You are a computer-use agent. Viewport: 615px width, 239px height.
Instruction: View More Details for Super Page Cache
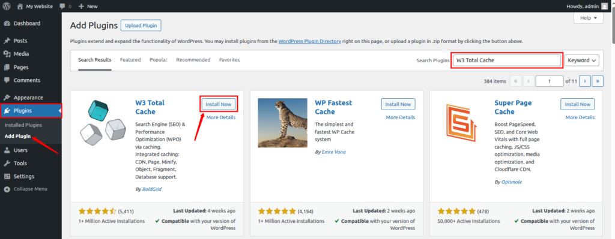coord(580,117)
